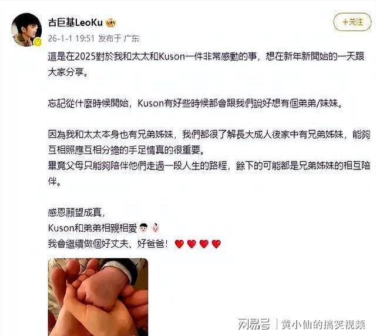Click the post timestamp 26-1-1 19:51
The height and width of the screenshot is (336, 376).
(x=71, y=38)
